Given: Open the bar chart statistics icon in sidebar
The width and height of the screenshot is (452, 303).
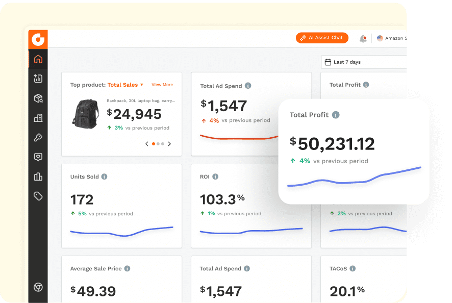Looking at the screenshot, I should coord(38,176).
